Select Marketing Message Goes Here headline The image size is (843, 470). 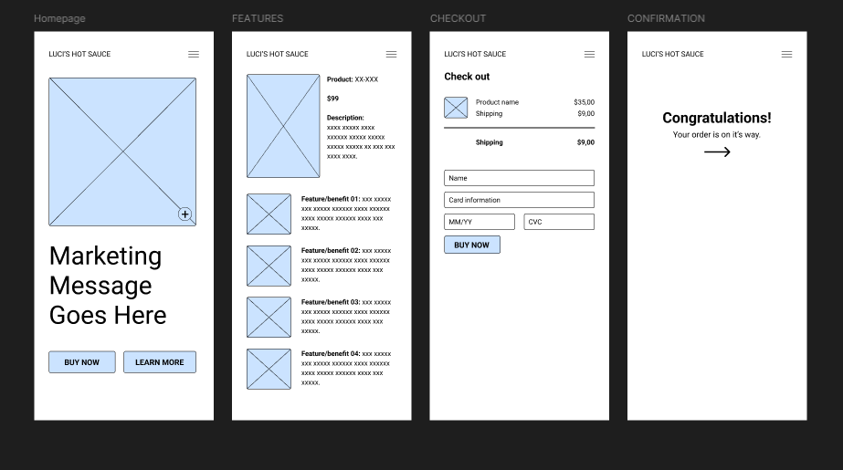(108, 286)
